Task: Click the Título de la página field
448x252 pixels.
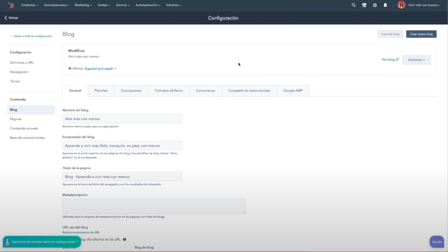Action: point(122,176)
